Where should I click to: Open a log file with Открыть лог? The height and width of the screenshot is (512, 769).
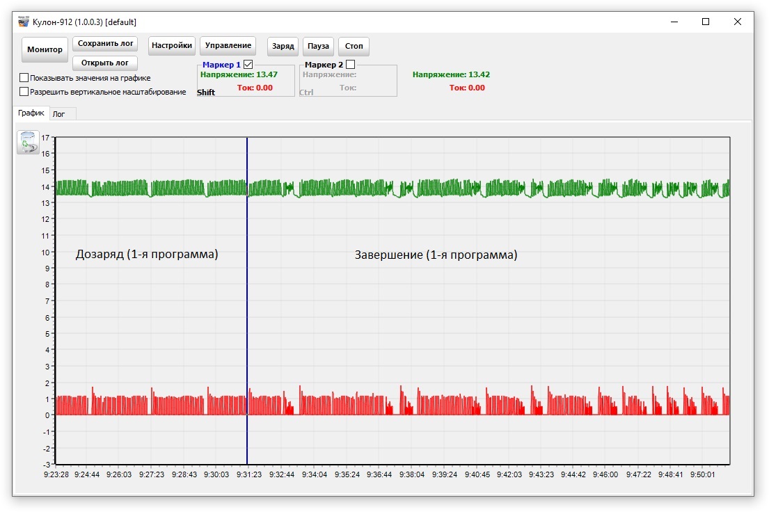(x=105, y=63)
